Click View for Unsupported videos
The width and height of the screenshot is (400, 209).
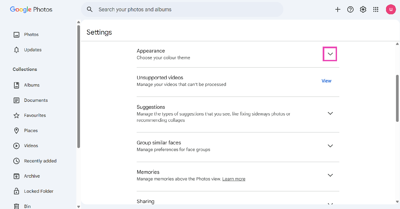[x=326, y=81]
